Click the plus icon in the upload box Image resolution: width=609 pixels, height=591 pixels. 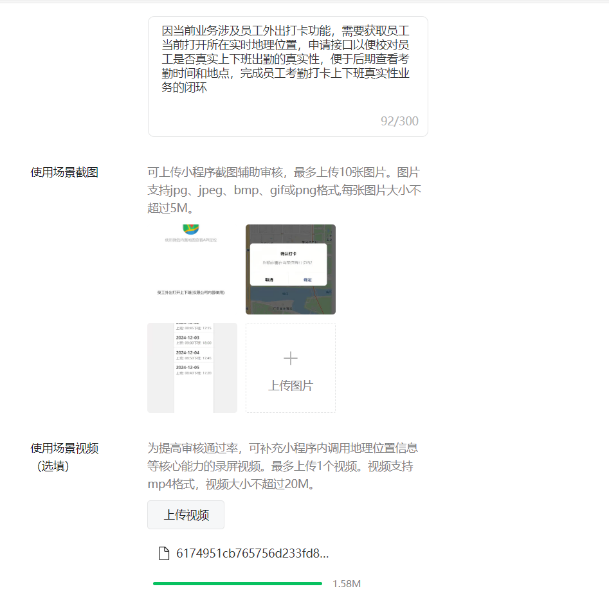(291, 358)
